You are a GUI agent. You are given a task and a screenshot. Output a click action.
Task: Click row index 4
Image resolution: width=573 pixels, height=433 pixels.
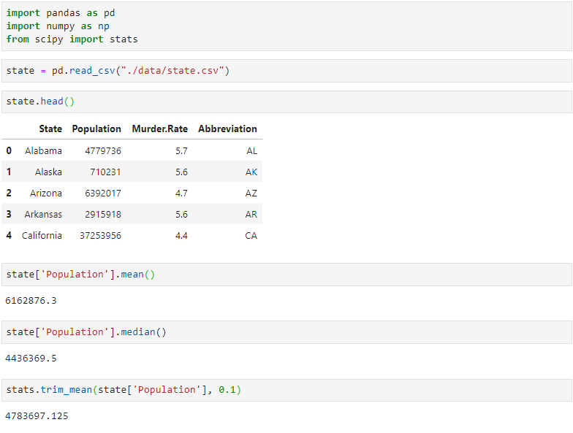[9, 235]
